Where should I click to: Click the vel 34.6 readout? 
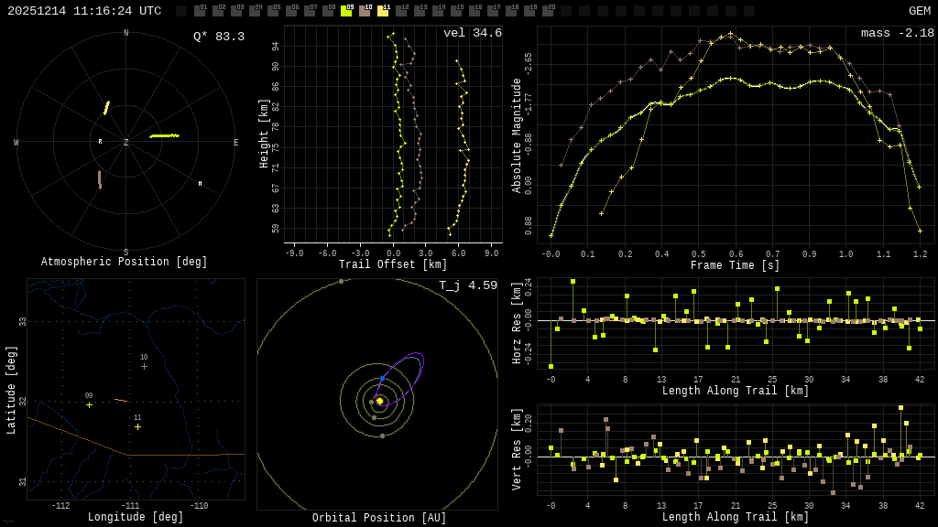click(x=472, y=33)
